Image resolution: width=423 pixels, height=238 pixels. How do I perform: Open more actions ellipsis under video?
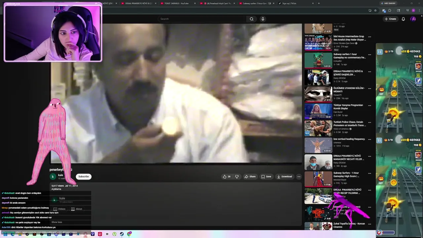(x=299, y=177)
